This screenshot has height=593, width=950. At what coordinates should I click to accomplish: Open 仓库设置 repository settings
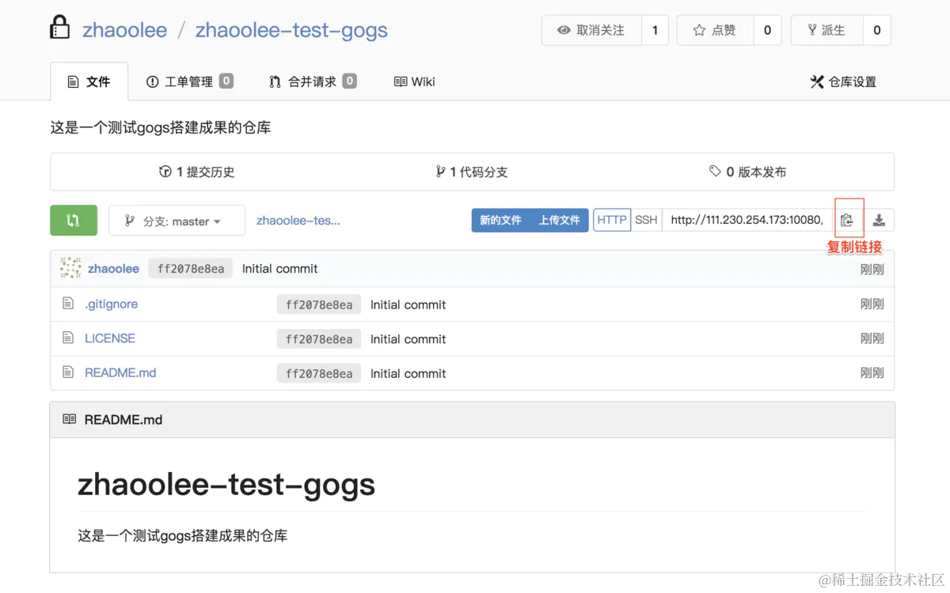(843, 81)
